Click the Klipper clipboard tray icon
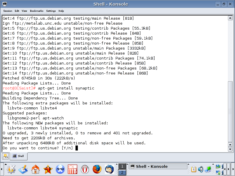235x176 pixels. (x=194, y=169)
